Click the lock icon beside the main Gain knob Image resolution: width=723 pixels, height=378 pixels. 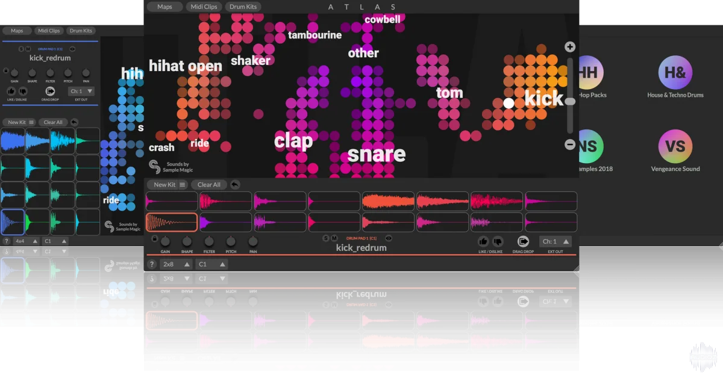(x=154, y=238)
